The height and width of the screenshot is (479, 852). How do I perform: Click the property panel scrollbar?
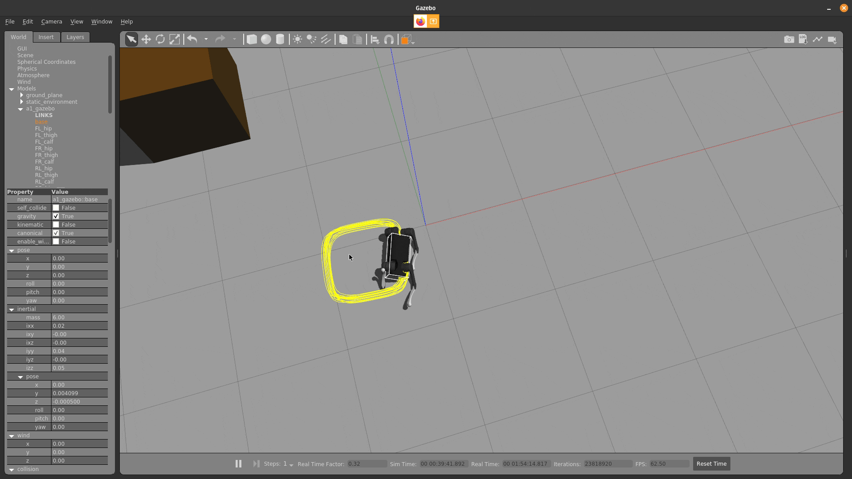point(110,220)
